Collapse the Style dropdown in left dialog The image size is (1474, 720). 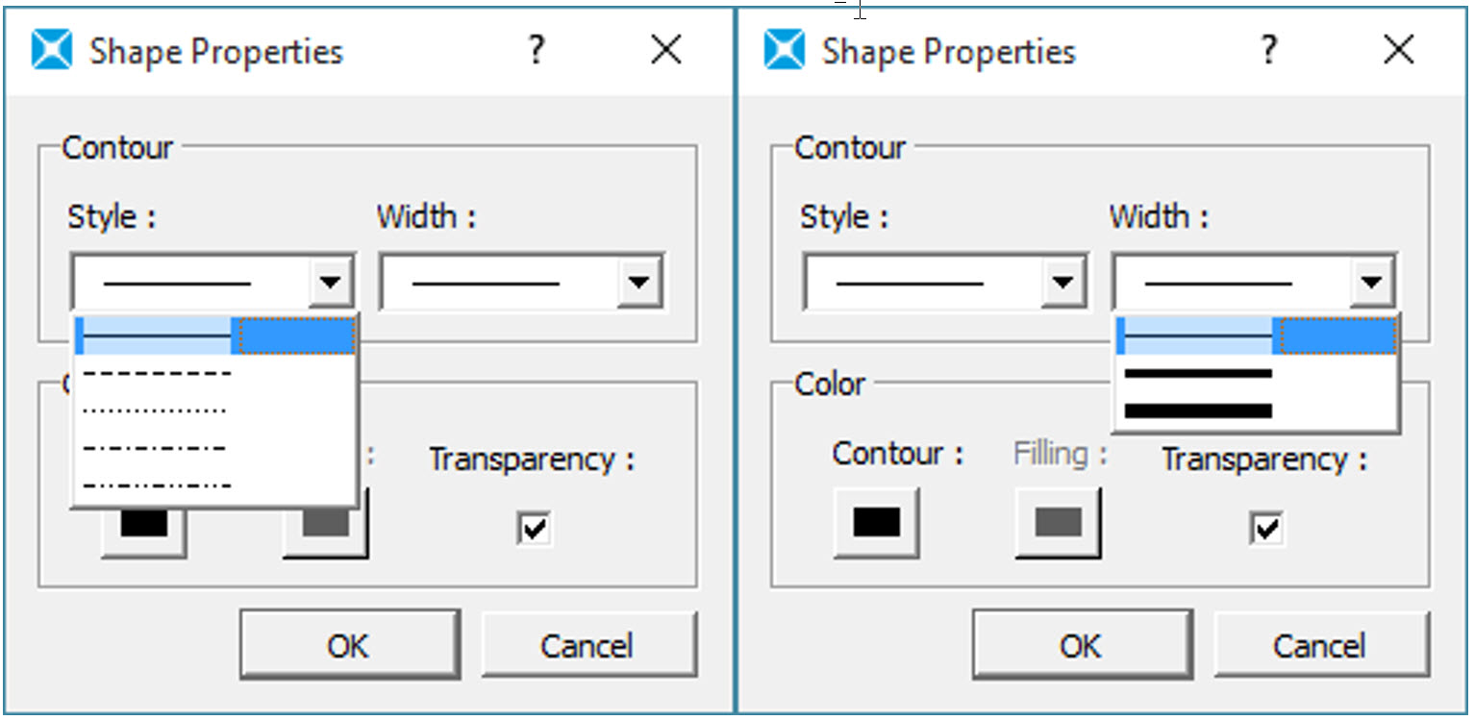tap(330, 284)
